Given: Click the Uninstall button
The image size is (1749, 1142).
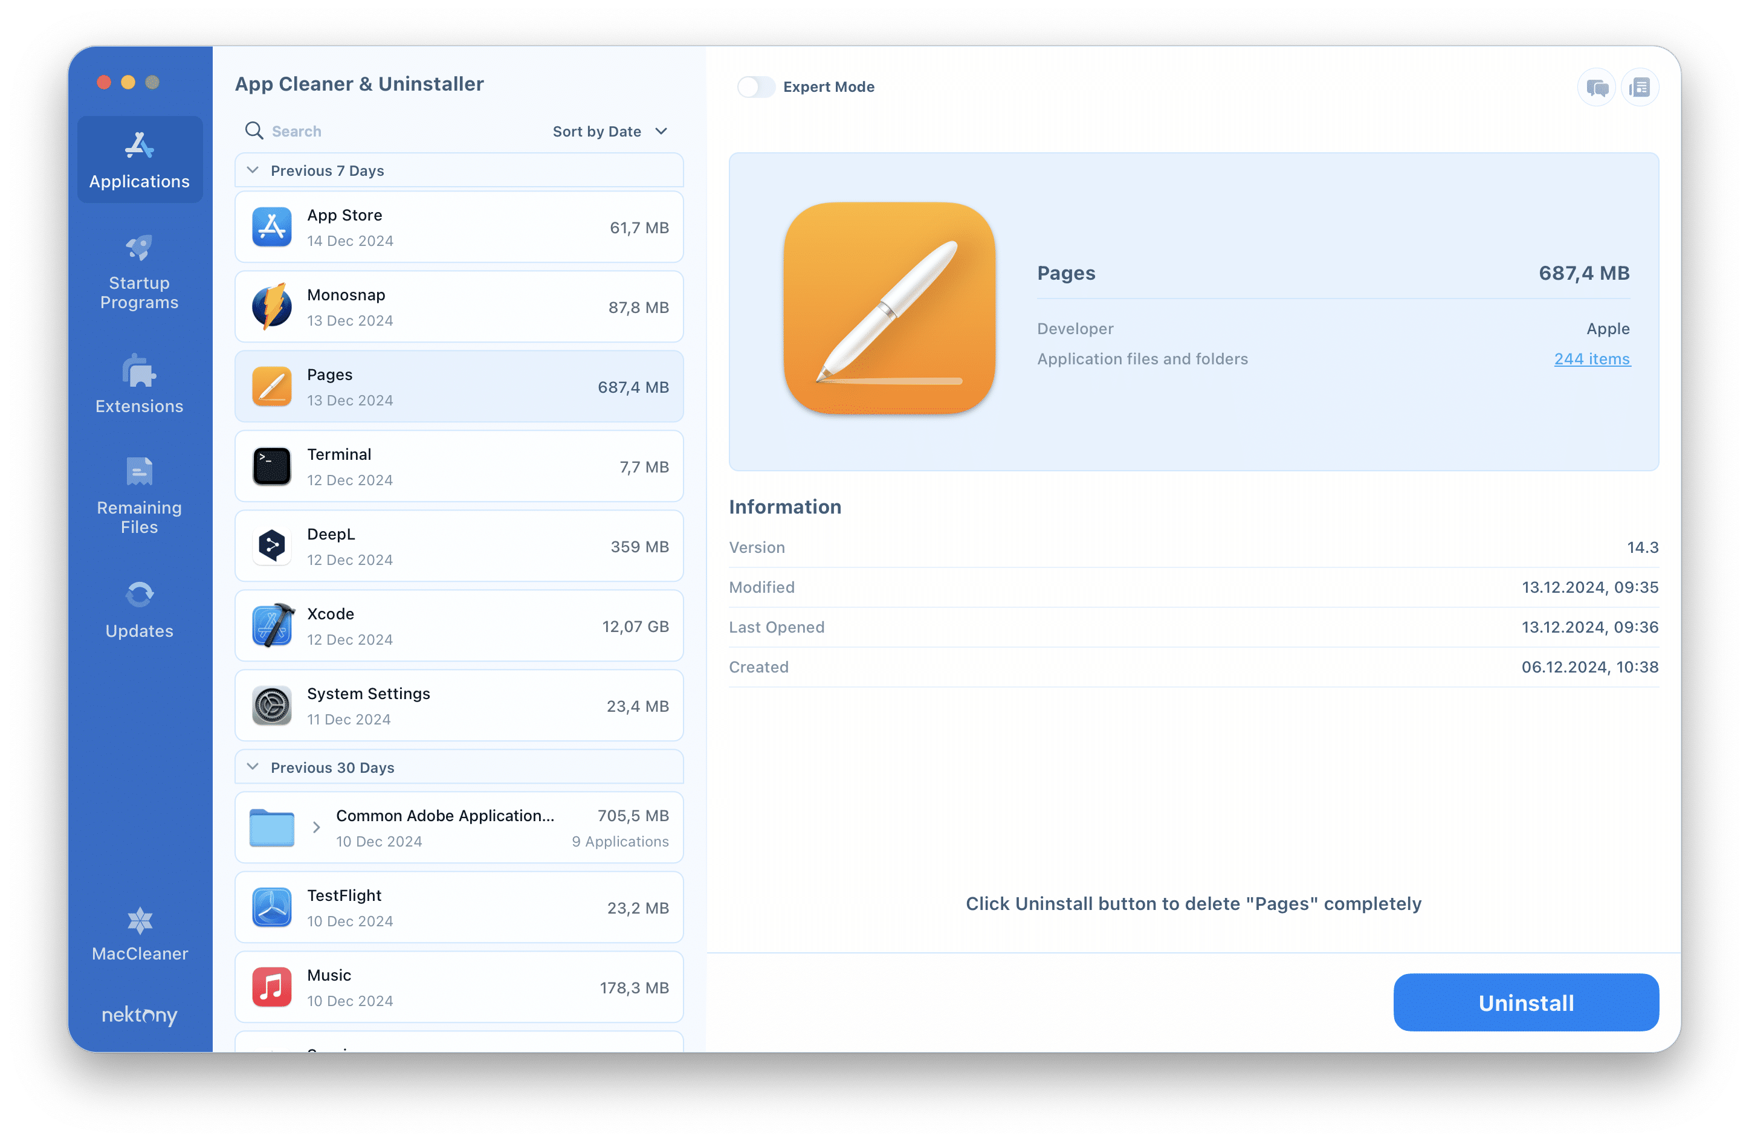Looking at the screenshot, I should tap(1525, 1002).
